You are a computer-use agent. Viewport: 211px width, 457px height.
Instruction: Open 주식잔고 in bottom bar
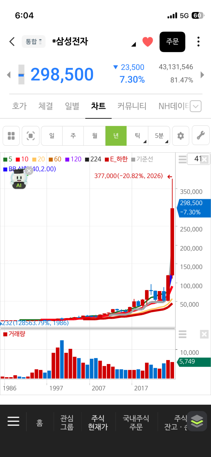coord(176,422)
